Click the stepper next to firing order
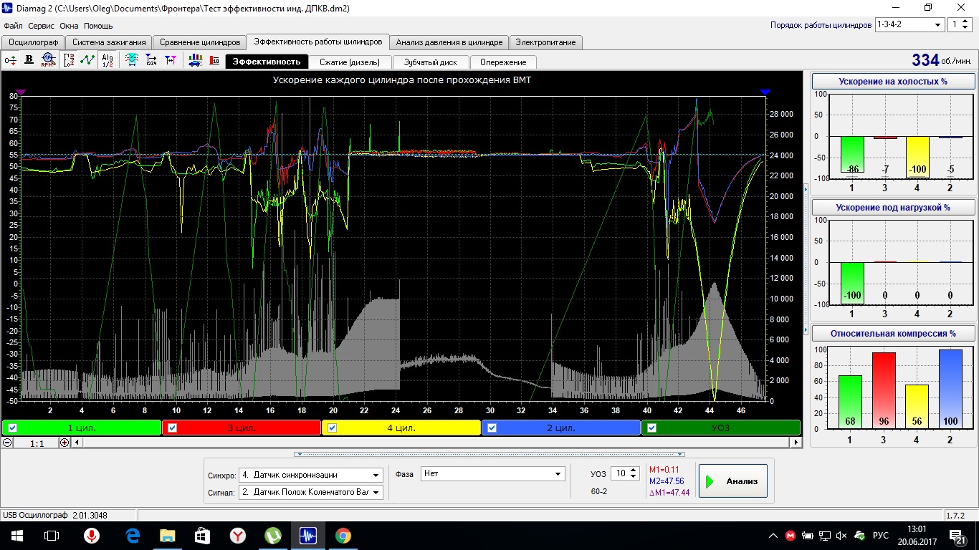This screenshot has width=979, height=550. (x=966, y=24)
